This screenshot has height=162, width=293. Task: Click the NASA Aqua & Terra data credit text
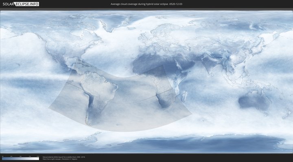click(x=64, y=156)
